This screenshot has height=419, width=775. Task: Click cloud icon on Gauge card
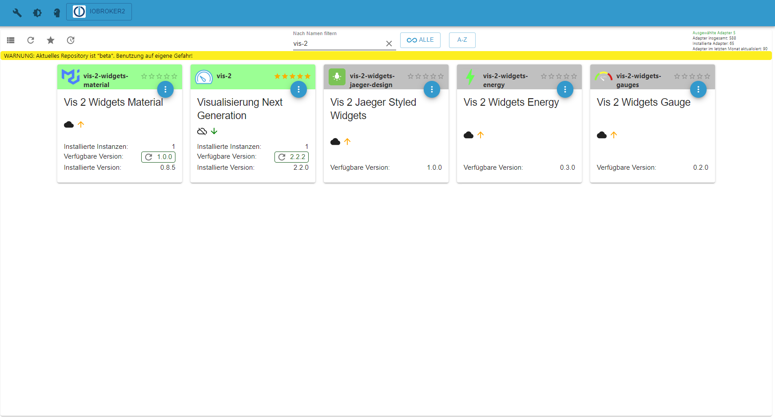(x=602, y=135)
